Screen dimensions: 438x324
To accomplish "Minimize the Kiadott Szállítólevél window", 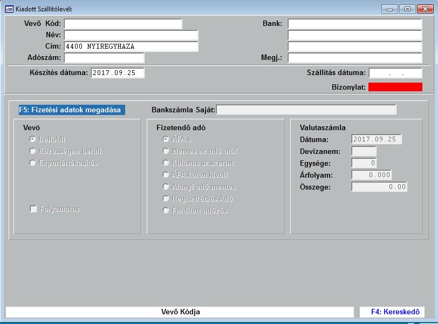I will (x=389, y=9).
